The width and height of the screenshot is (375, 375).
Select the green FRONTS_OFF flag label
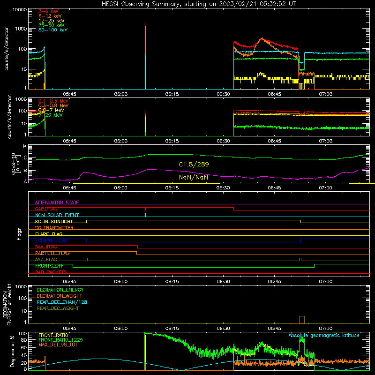pos(49,266)
